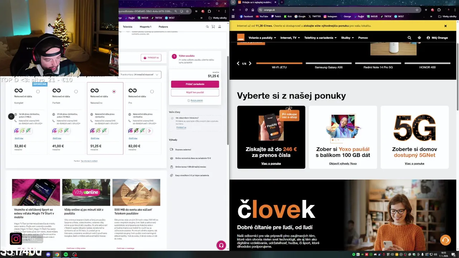
Task: Reload the orange.sk page
Action: coord(246,10)
